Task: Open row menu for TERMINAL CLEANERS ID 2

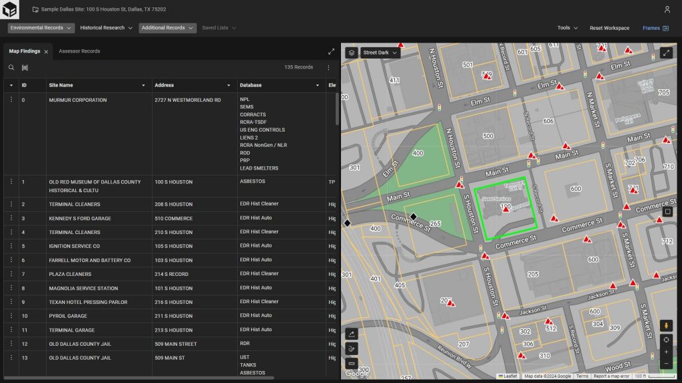Action: point(11,204)
